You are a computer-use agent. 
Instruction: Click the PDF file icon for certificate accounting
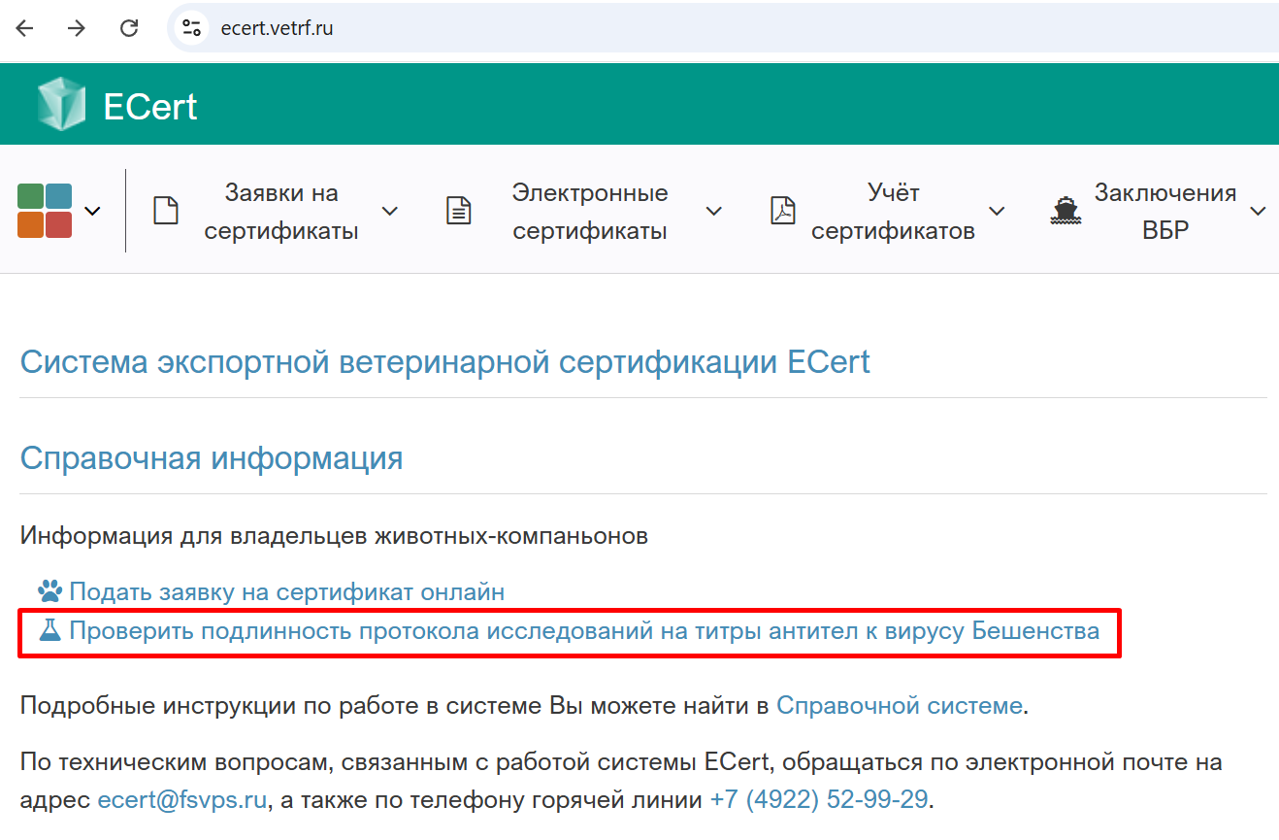coord(782,211)
